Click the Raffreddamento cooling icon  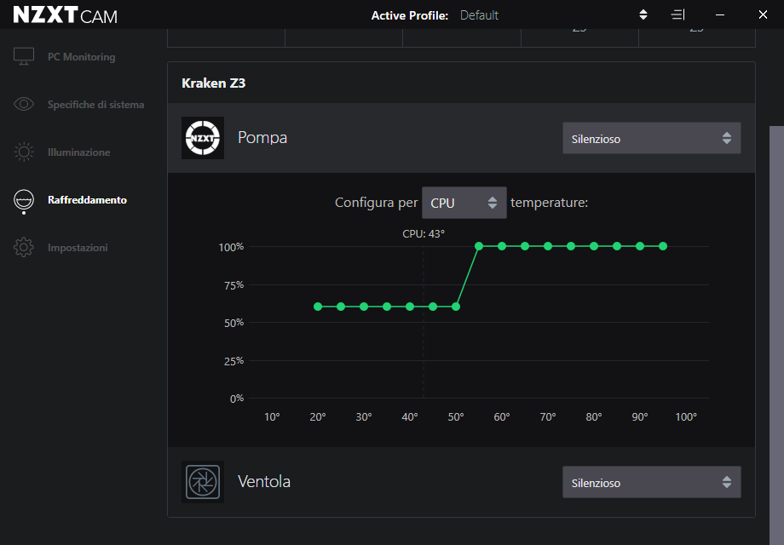(24, 200)
